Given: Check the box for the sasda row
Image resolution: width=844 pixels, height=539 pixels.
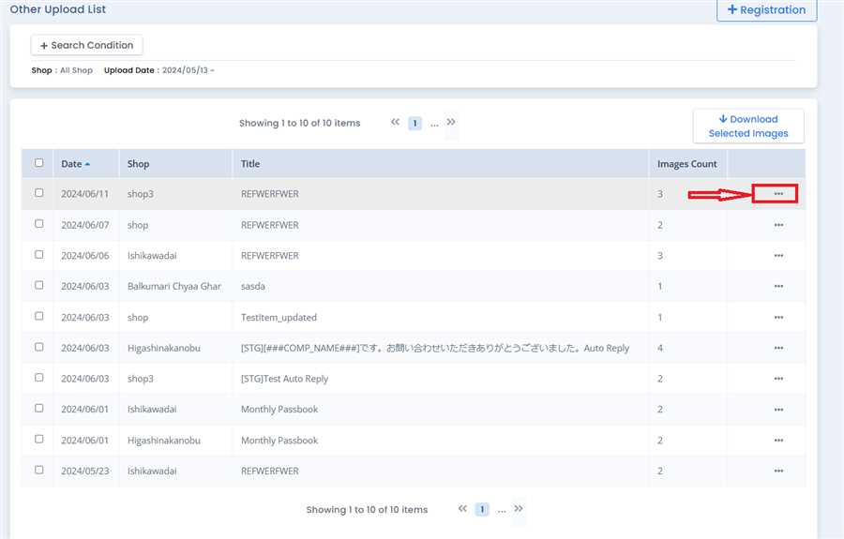Looking at the screenshot, I should pyautogui.click(x=38, y=285).
